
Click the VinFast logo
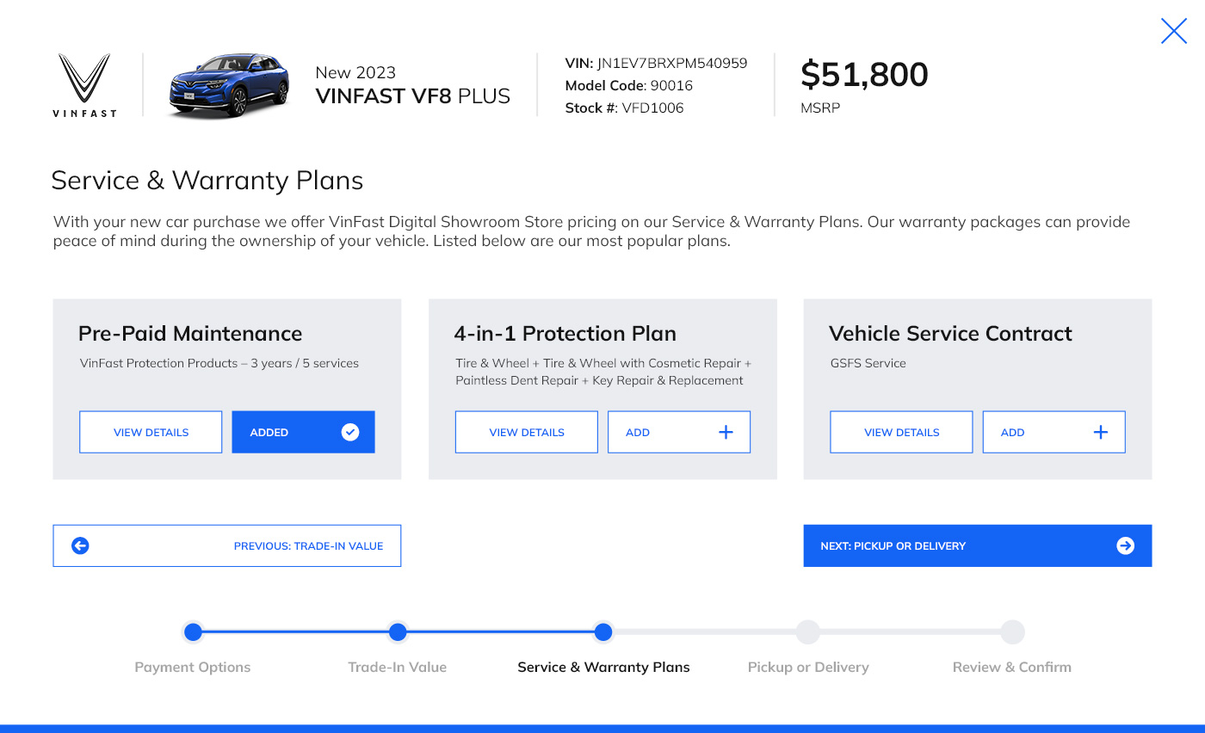(x=84, y=85)
